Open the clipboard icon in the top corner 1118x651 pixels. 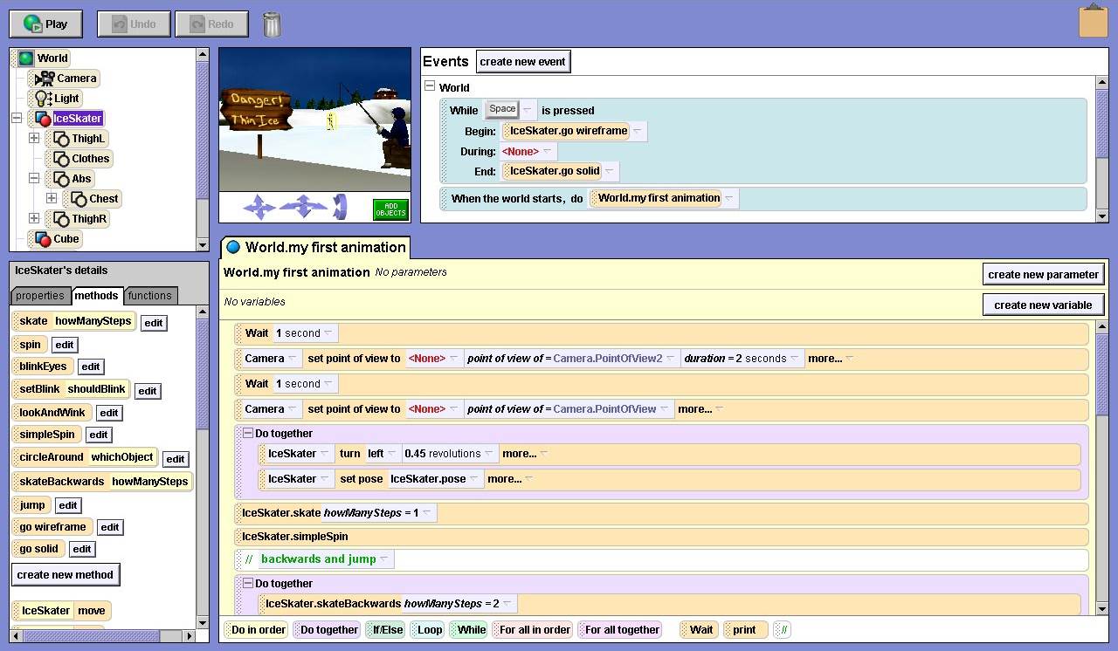click(1093, 21)
